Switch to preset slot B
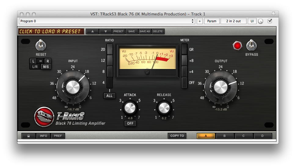This screenshot has height=168, width=296. click(x=225, y=136)
